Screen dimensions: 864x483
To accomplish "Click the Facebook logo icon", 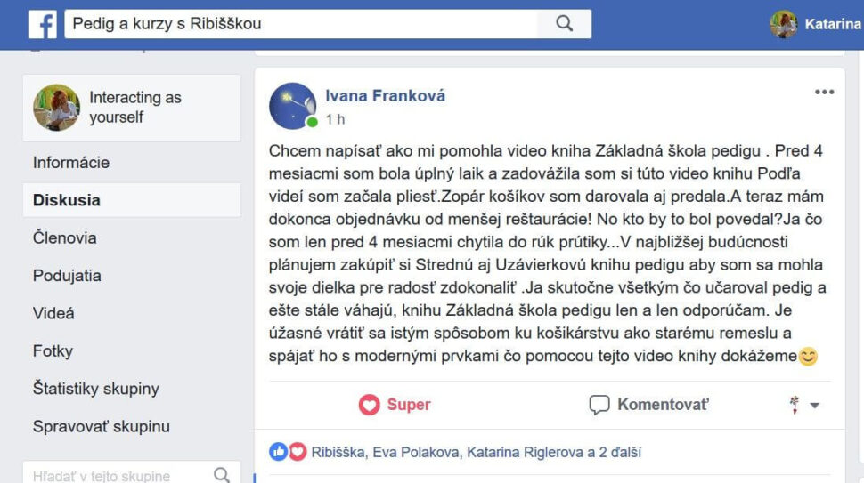I will click(43, 24).
